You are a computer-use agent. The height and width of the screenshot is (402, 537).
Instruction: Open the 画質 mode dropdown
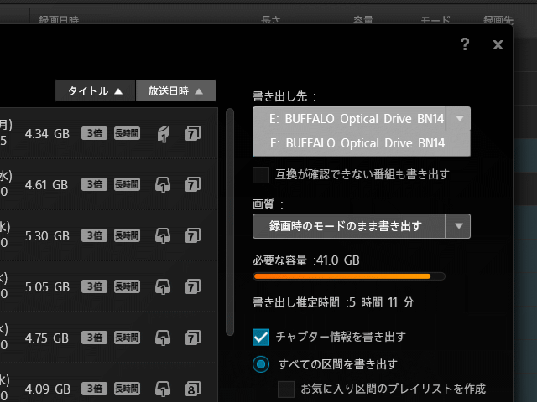pyautogui.click(x=362, y=226)
